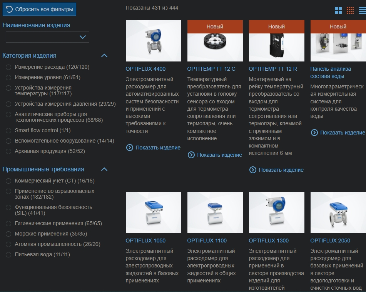Screen dimensions: 366x292
Task: Click 'Показаны 431 из 444' results count
Action: click(x=152, y=8)
